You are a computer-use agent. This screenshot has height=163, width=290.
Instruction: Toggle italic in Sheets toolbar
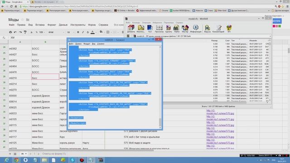(82, 32)
